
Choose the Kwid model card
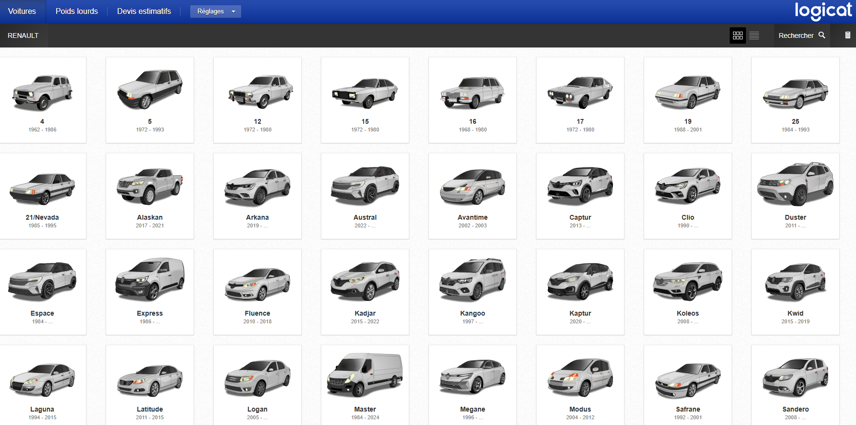(795, 292)
